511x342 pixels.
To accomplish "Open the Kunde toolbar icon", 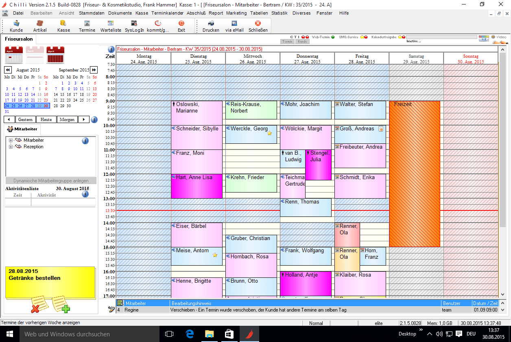I will pyautogui.click(x=16, y=26).
